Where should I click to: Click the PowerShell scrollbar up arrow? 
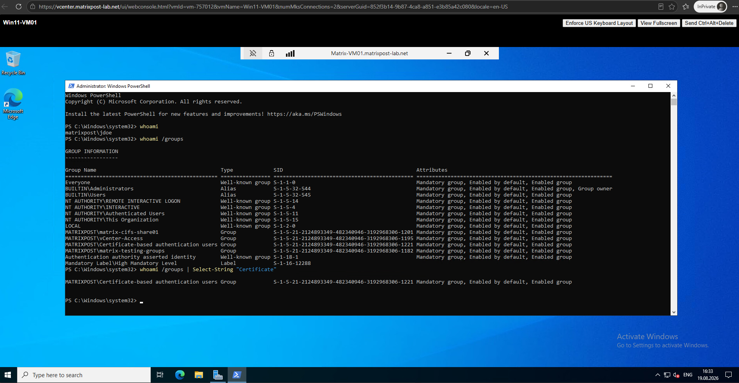(x=674, y=96)
